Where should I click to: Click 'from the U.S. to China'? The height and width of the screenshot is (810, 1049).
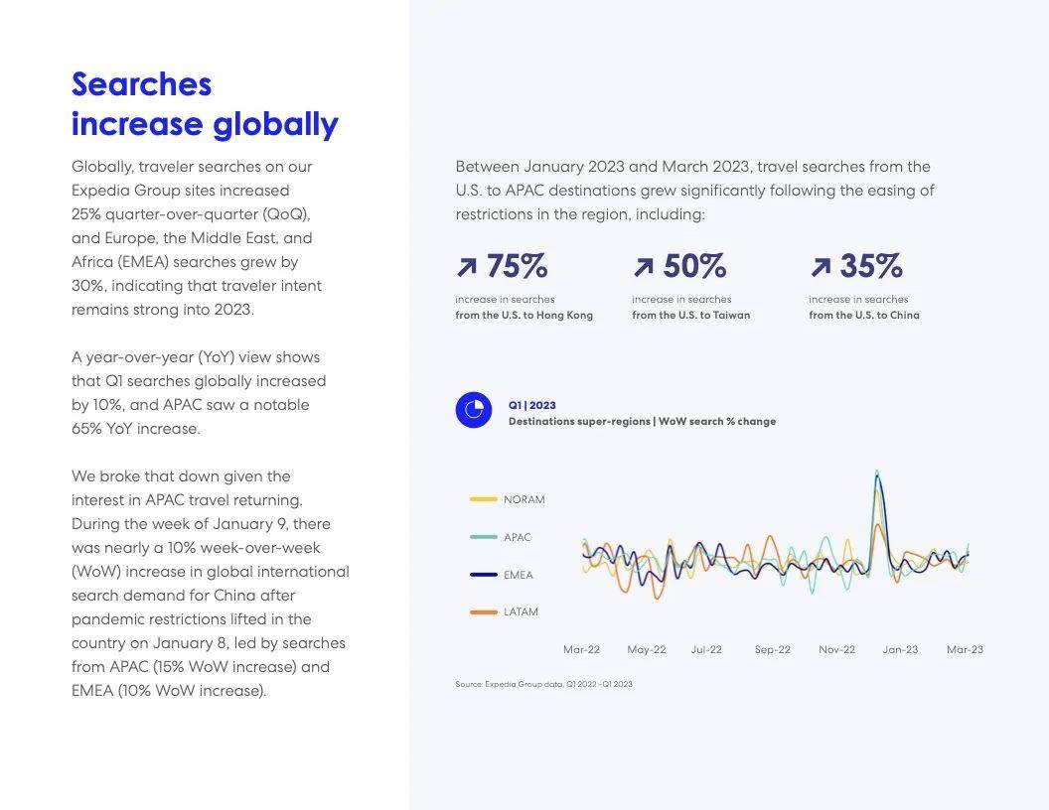[864, 315]
